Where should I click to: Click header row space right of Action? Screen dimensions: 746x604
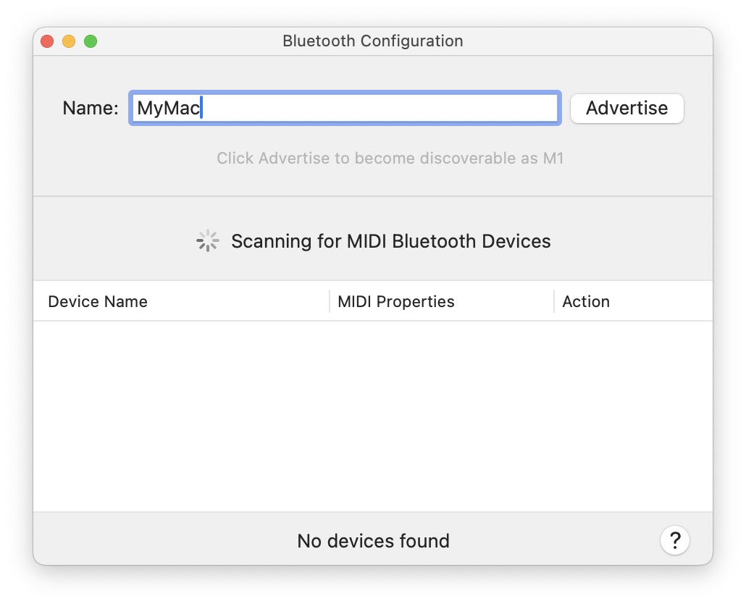(x=663, y=301)
